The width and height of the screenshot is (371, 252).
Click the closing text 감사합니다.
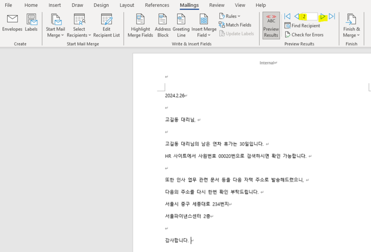click(177, 240)
